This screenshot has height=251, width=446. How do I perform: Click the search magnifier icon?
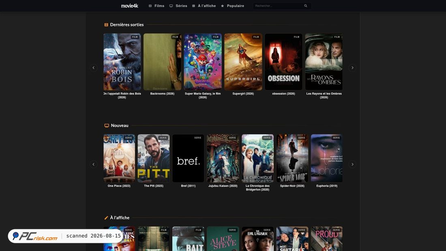coord(306,6)
